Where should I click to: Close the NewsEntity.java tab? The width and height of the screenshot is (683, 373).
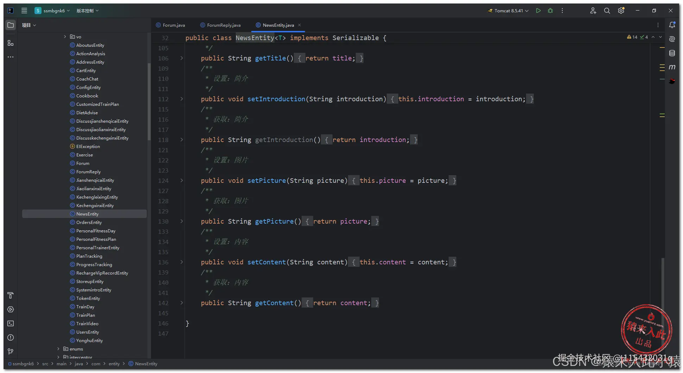coord(299,25)
